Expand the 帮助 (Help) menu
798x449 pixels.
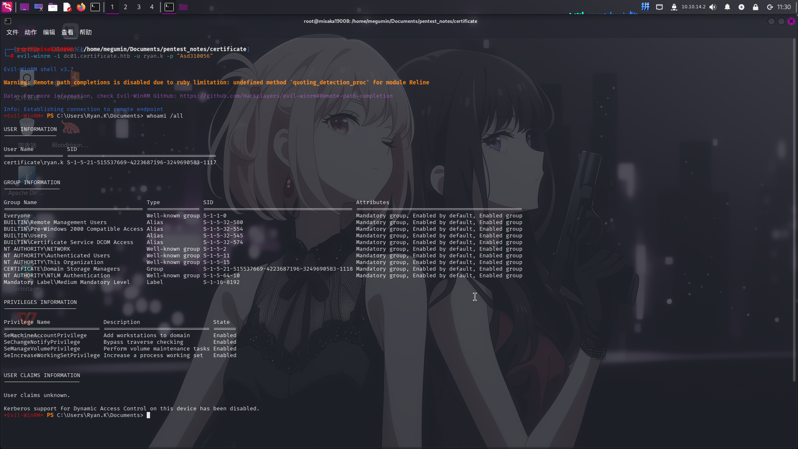(x=85, y=32)
